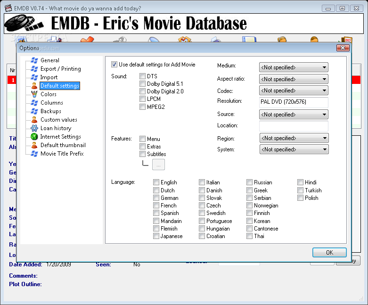
Task: Open the Medium dropdown
Action: tap(294, 67)
